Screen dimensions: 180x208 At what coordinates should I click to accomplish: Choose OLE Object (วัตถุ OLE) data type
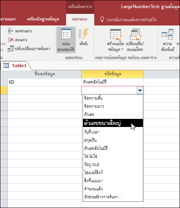pyautogui.click(x=113, y=165)
